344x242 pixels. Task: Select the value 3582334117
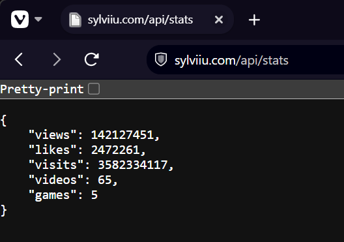pos(132,164)
